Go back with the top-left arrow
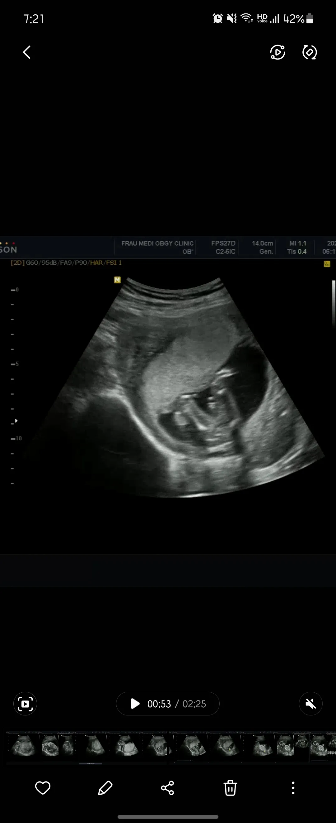 click(x=27, y=52)
